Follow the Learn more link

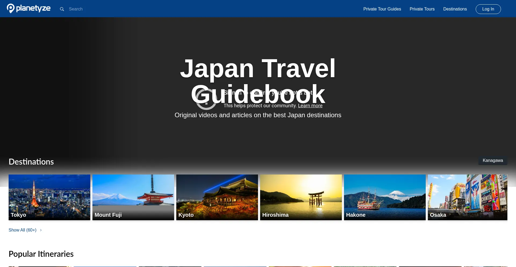point(310,106)
